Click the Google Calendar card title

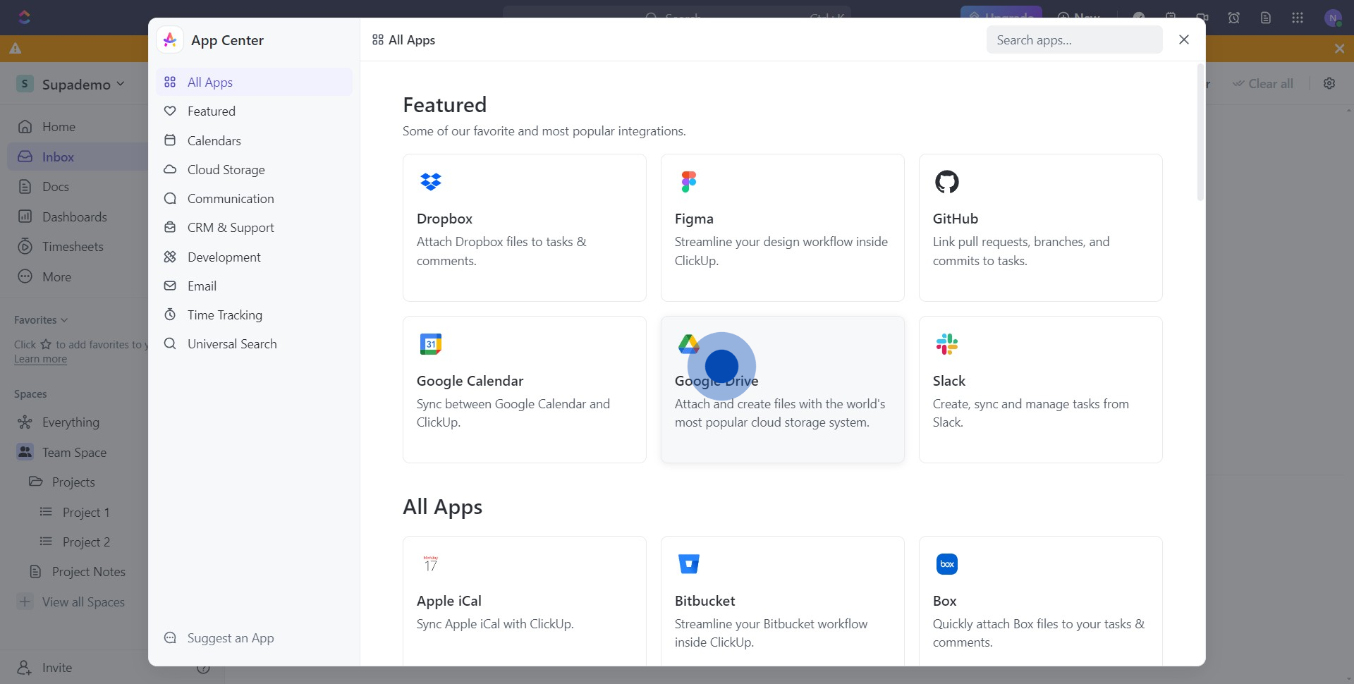(470, 381)
